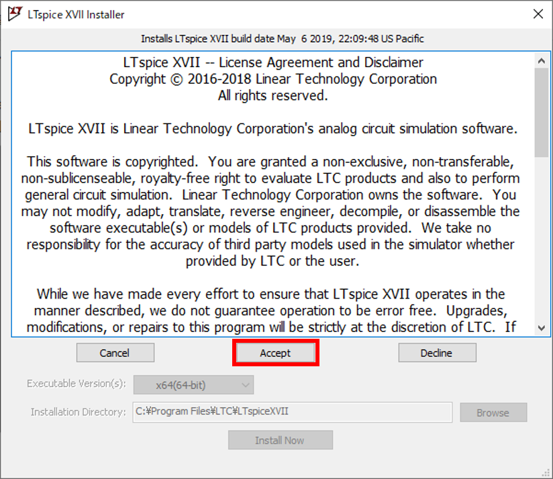Click the build date text line
Viewport: 553px width, 479px height.
coord(282,38)
